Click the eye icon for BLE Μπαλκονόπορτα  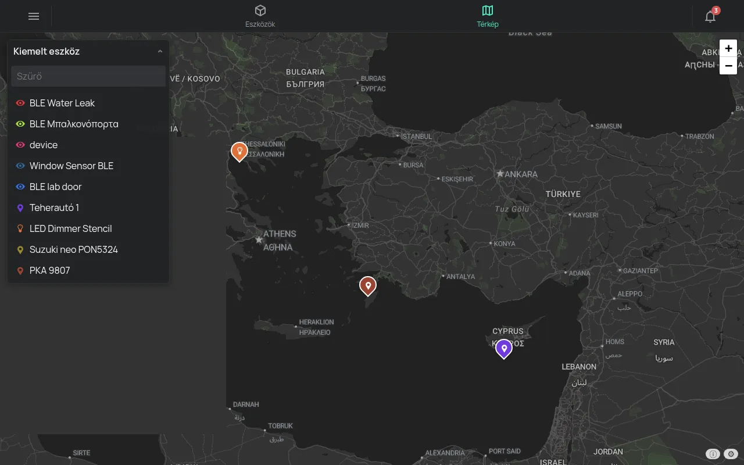pos(20,124)
